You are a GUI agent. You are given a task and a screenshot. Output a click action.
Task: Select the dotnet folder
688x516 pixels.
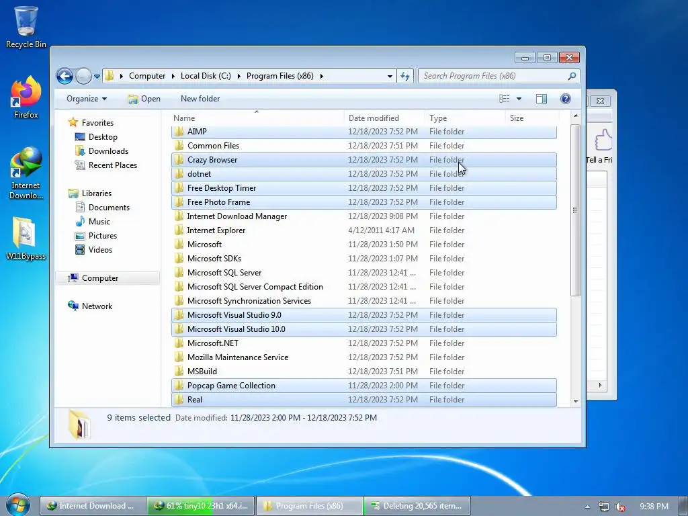(x=363, y=174)
